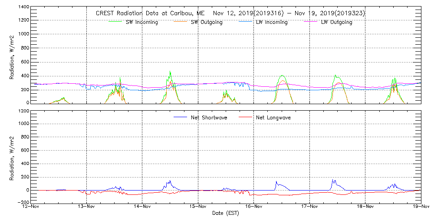Select the Net Shortwave legend label

click(209, 118)
